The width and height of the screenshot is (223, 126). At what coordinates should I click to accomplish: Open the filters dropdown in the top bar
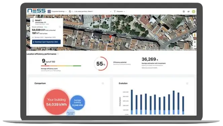(x=119, y=11)
